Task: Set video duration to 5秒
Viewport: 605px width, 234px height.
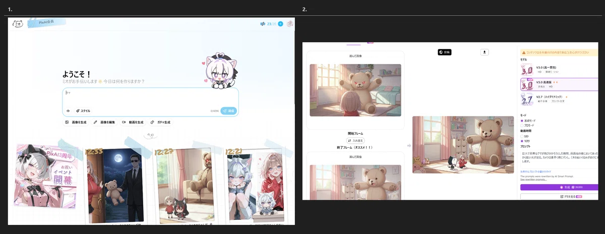Action: click(x=525, y=136)
